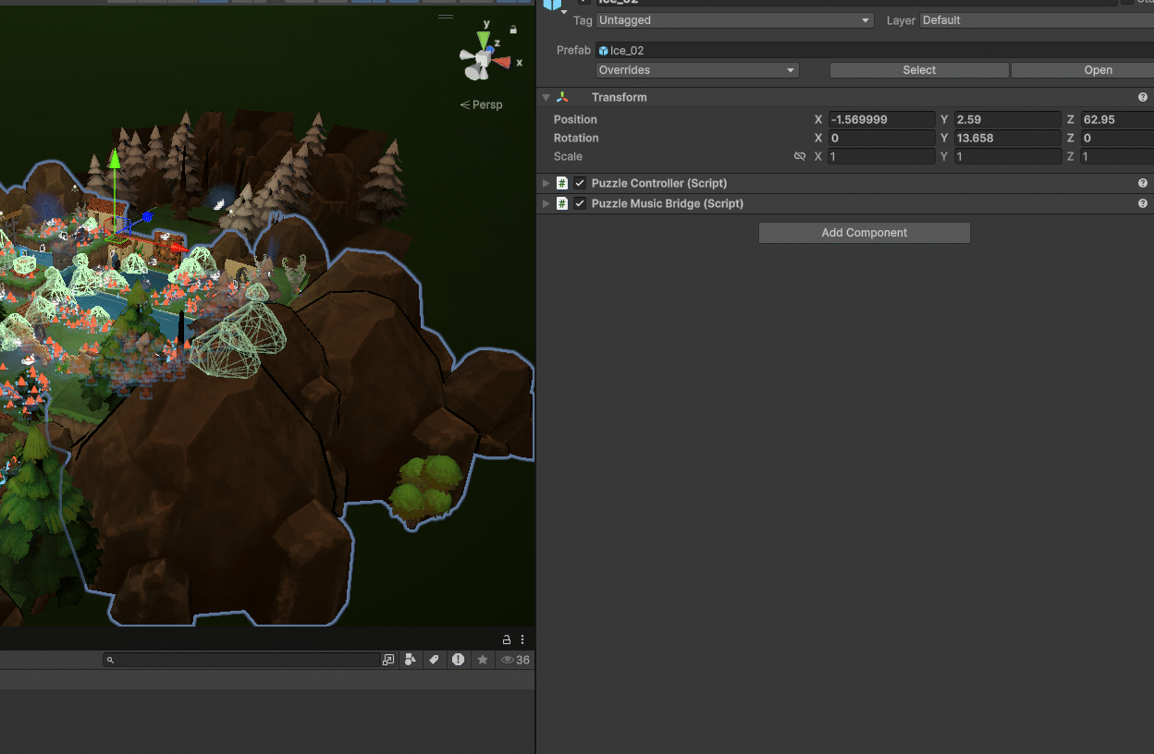Click the Add Component button
This screenshot has height=754, width=1154.
pos(865,233)
